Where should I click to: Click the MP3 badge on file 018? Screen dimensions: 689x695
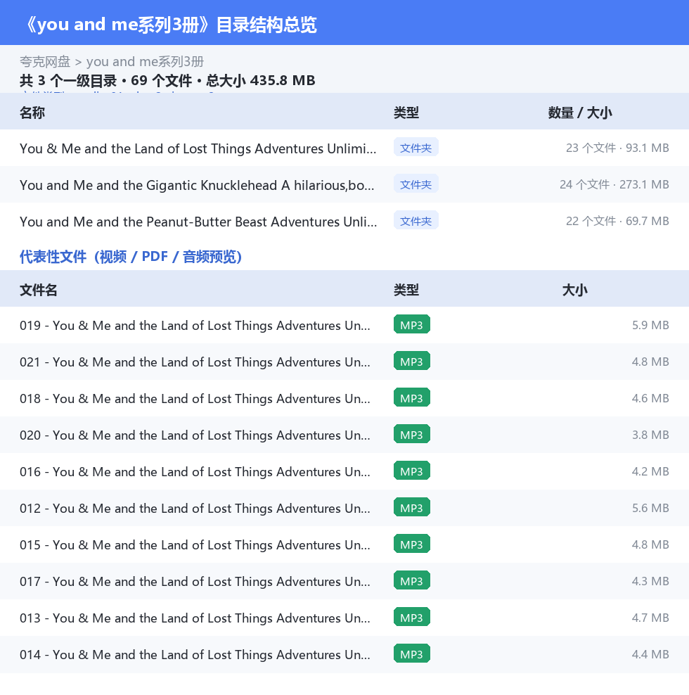(411, 397)
